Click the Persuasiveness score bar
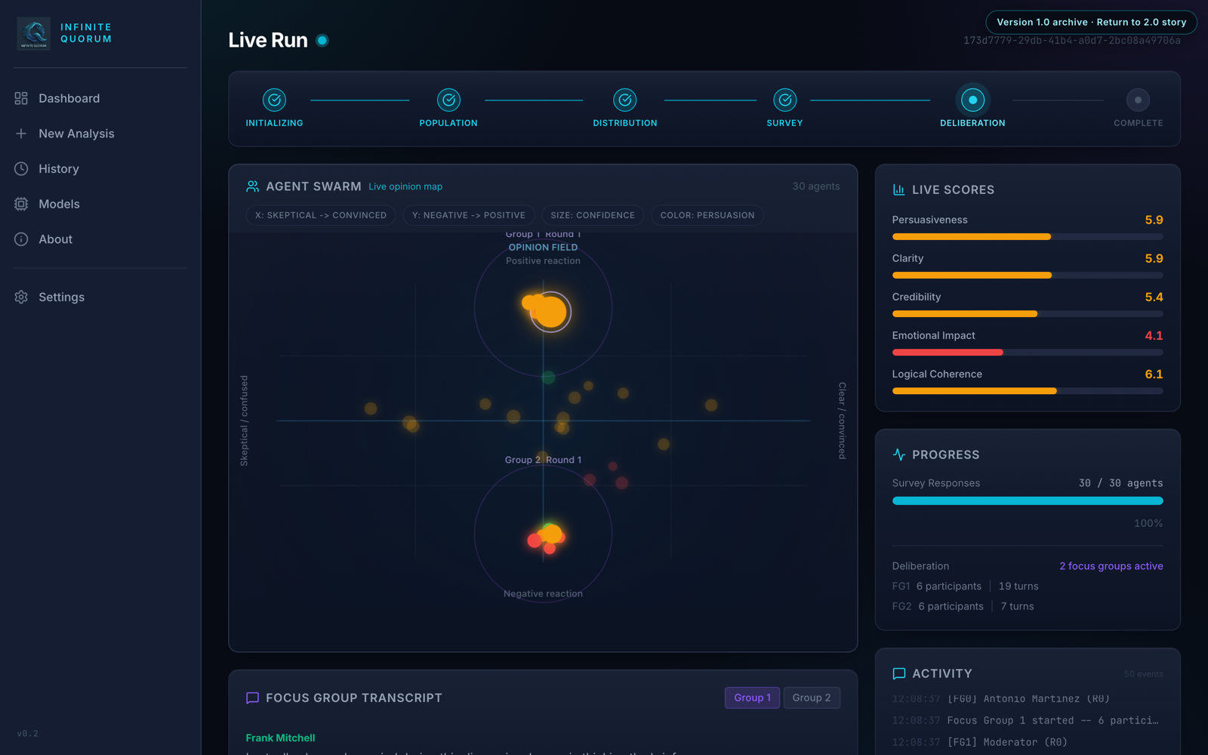1208x755 pixels. click(1028, 237)
